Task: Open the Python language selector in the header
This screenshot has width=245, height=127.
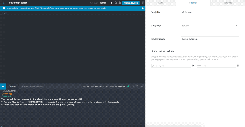Action: tap(106, 3)
